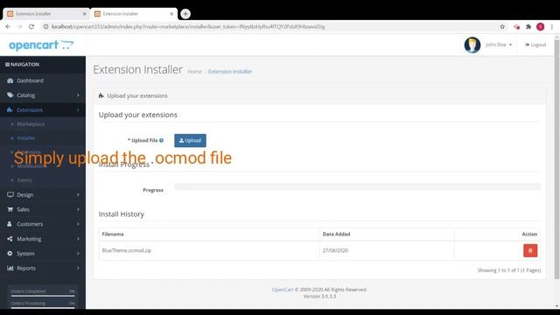Expand the Customers menu
560x315 pixels.
[43, 224]
